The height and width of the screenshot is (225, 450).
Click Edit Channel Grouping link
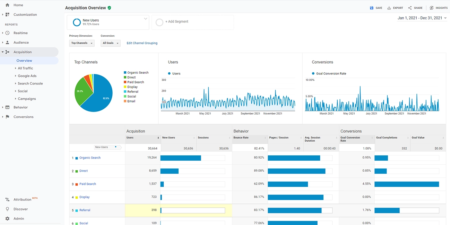coord(142,43)
